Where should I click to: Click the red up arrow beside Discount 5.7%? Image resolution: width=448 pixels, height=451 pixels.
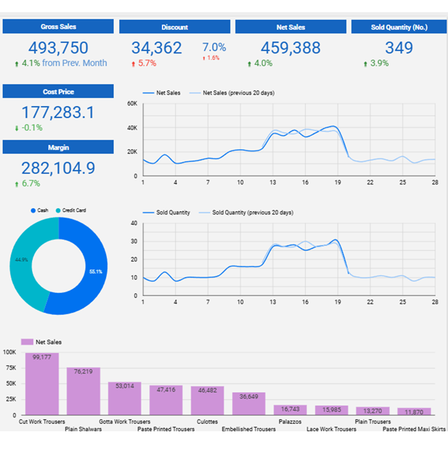[x=133, y=64]
